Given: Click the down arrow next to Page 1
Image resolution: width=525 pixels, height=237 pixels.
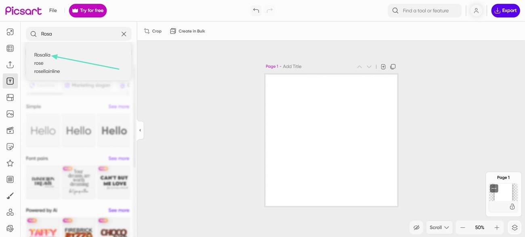Looking at the screenshot, I should tap(369, 67).
